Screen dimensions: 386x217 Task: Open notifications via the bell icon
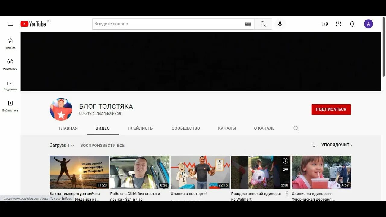(x=352, y=24)
